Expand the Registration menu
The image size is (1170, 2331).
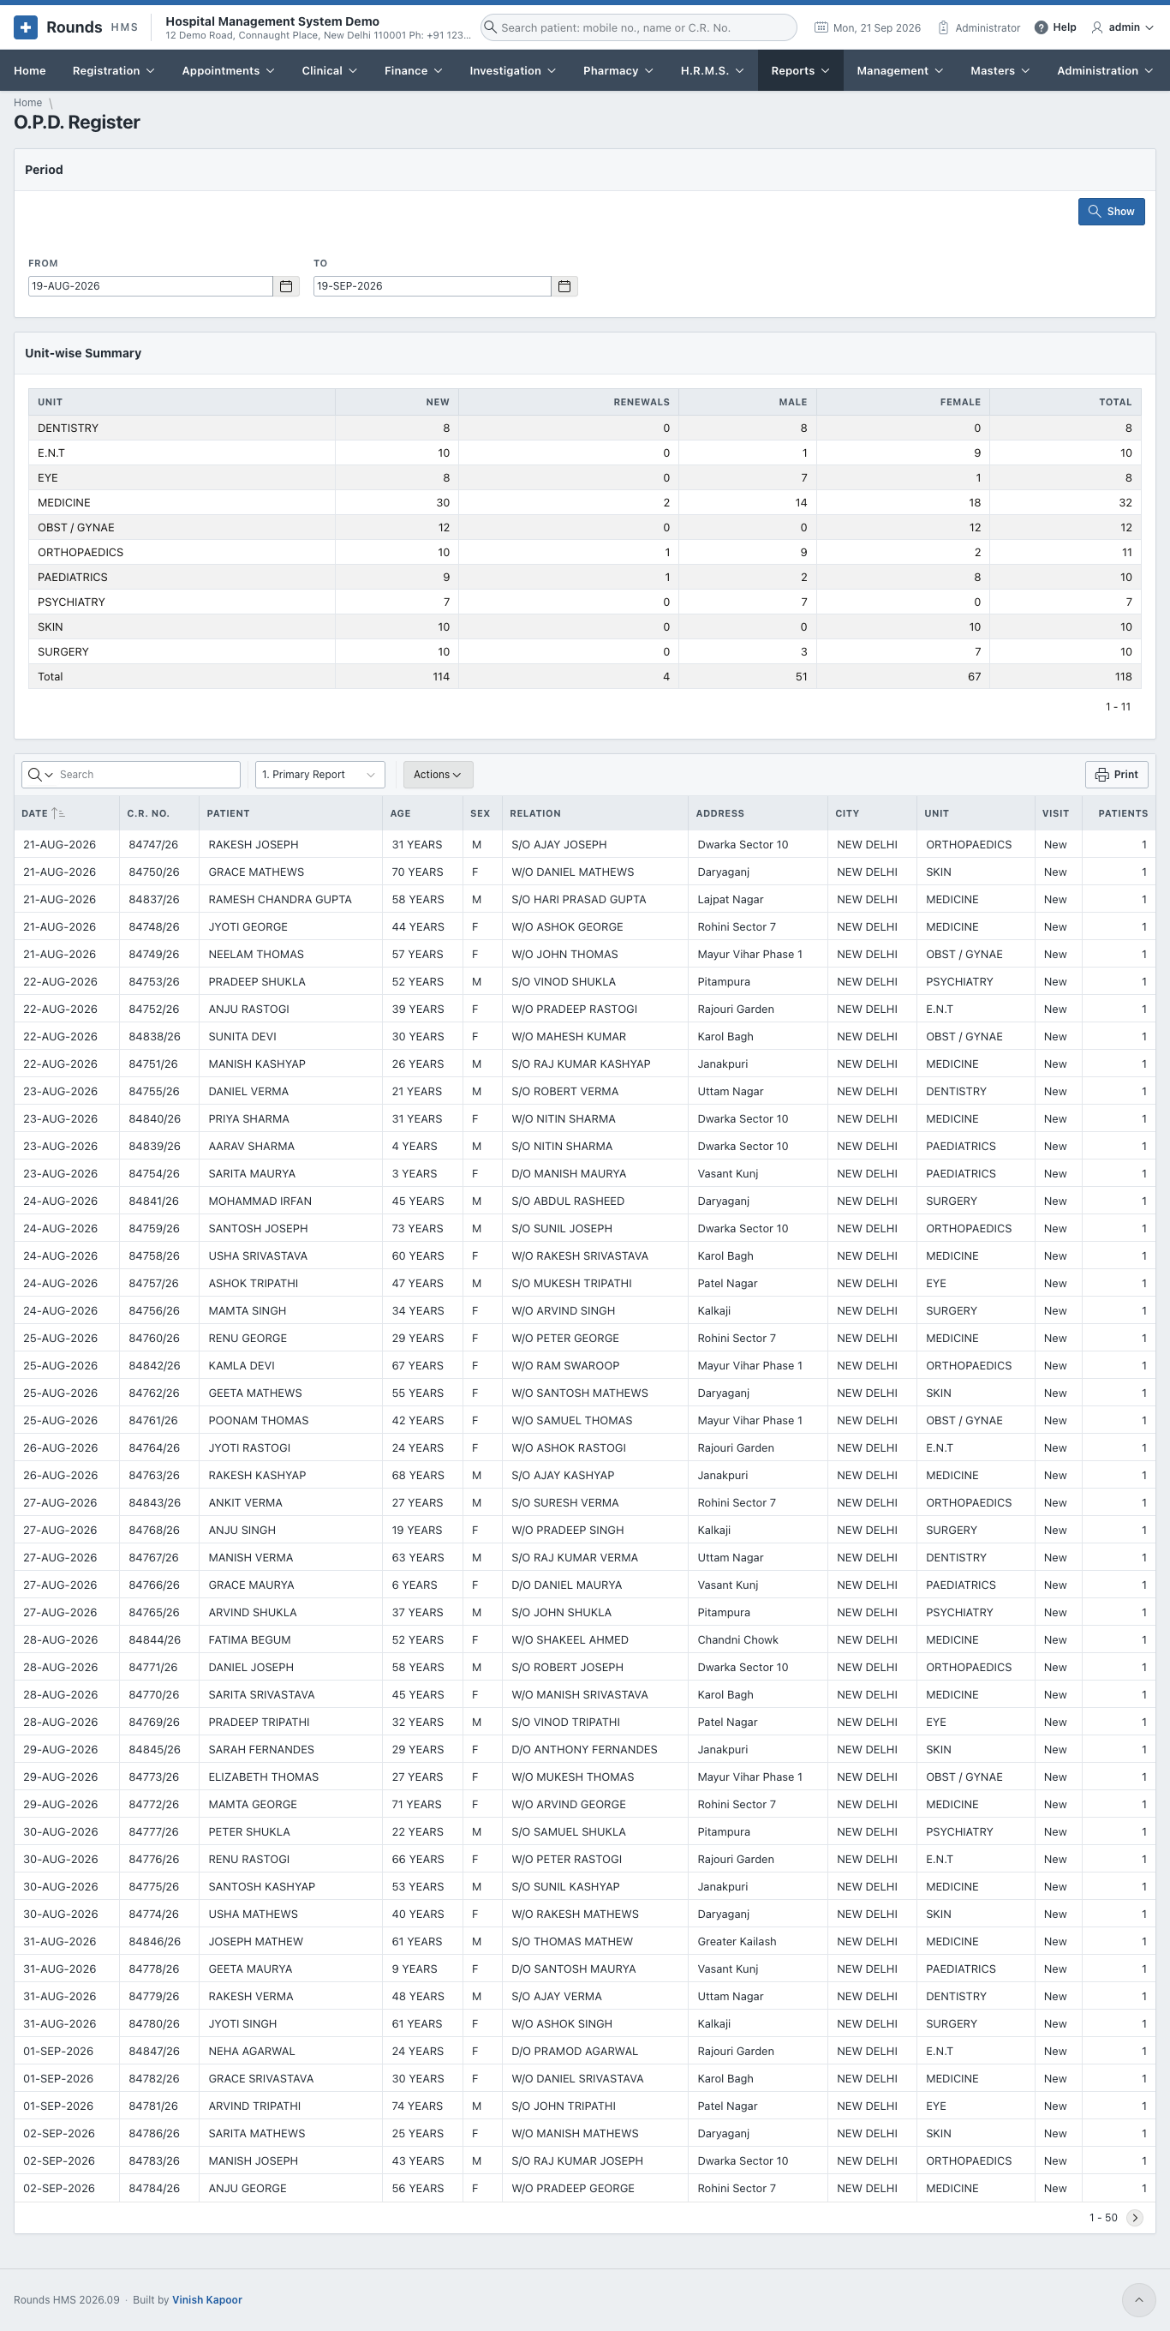click(113, 70)
